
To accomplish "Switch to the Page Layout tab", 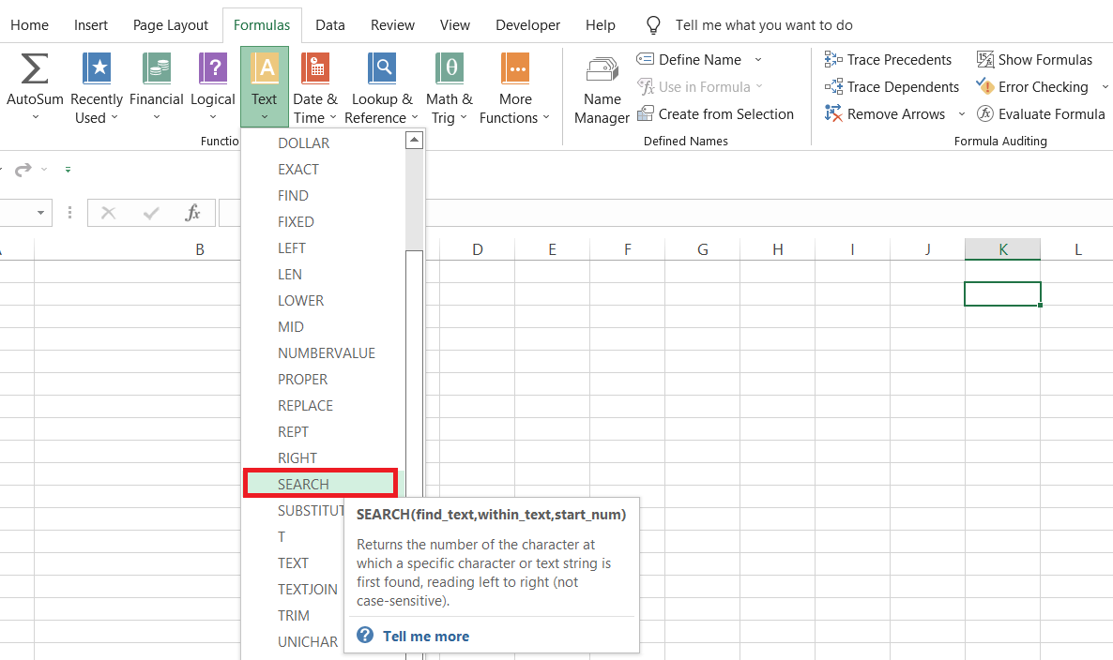I will [x=171, y=25].
